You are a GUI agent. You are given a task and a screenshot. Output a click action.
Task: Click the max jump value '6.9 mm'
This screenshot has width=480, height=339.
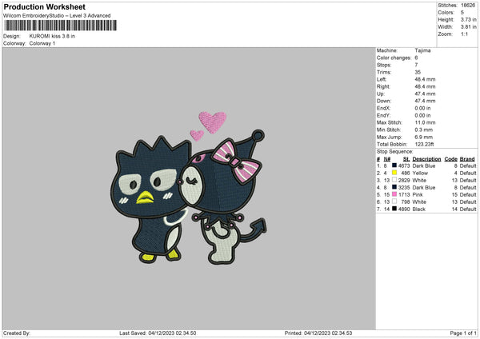click(424, 137)
